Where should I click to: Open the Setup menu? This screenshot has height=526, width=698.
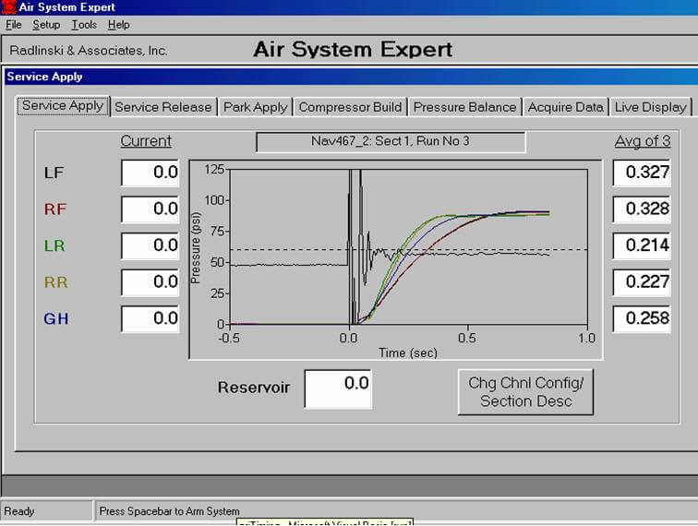(x=46, y=25)
